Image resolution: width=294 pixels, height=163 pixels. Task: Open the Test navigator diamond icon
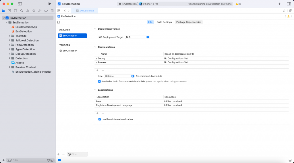coord(34,11)
